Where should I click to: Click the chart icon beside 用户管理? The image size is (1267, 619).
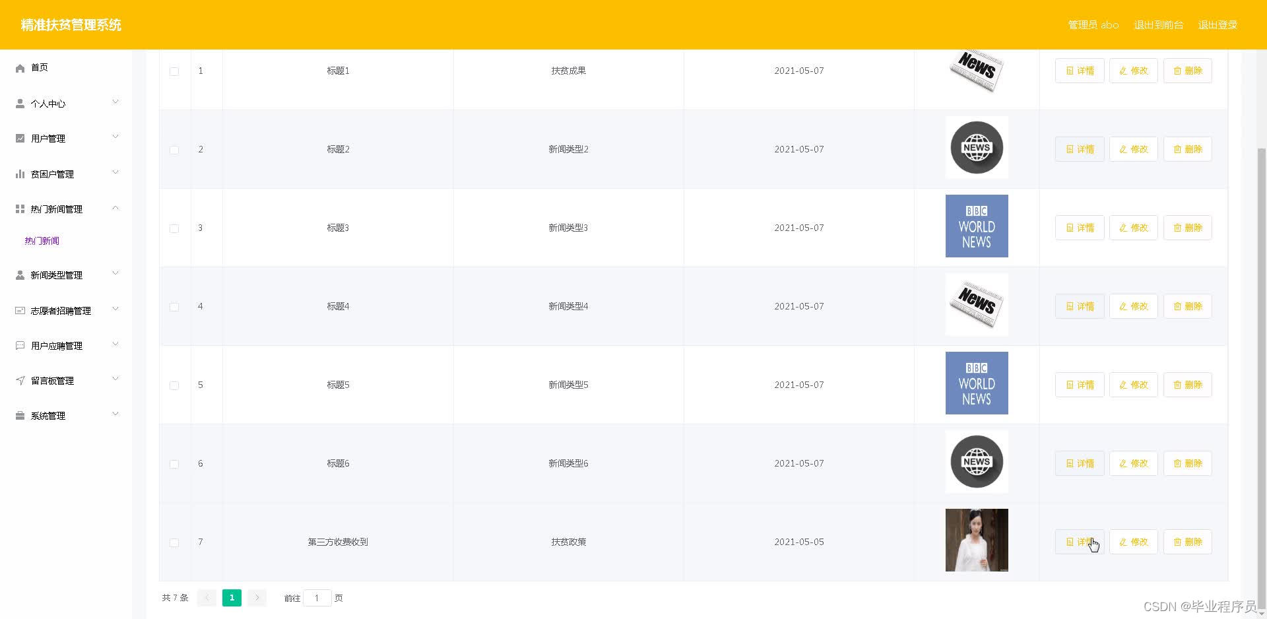20,139
